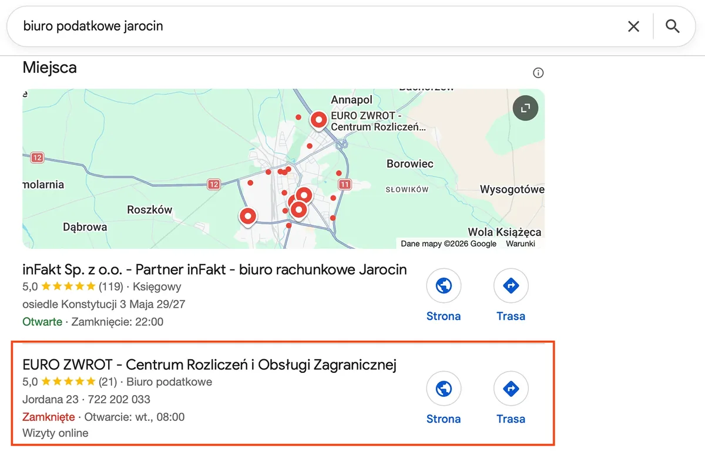Image resolution: width=705 pixels, height=452 pixels.
Task: Click the EURO ZWROT map pin near Annapol
Action: click(x=318, y=120)
